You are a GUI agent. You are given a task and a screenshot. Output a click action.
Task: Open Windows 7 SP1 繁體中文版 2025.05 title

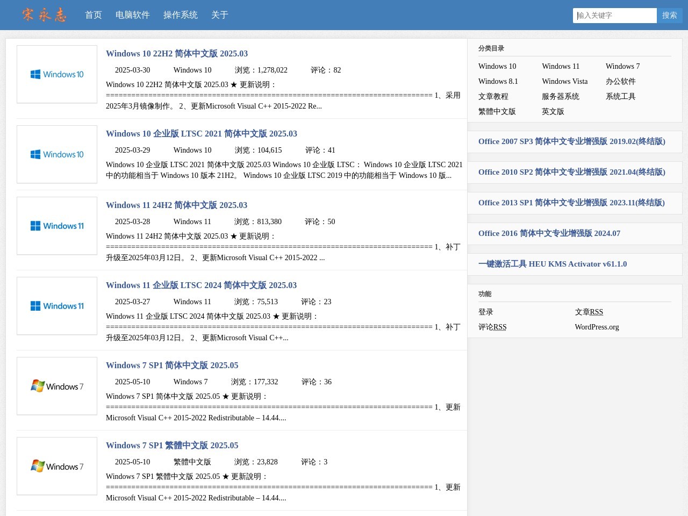(172, 446)
